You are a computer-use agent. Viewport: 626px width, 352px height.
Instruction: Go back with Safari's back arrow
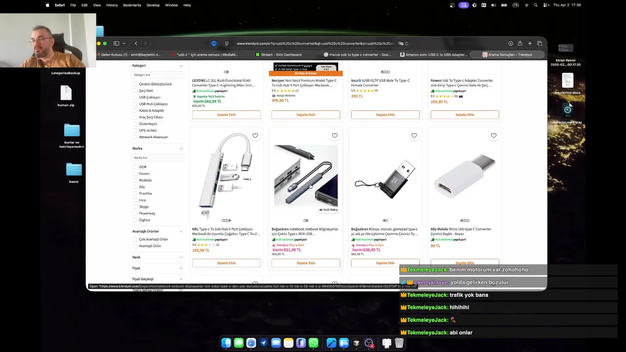click(136, 44)
